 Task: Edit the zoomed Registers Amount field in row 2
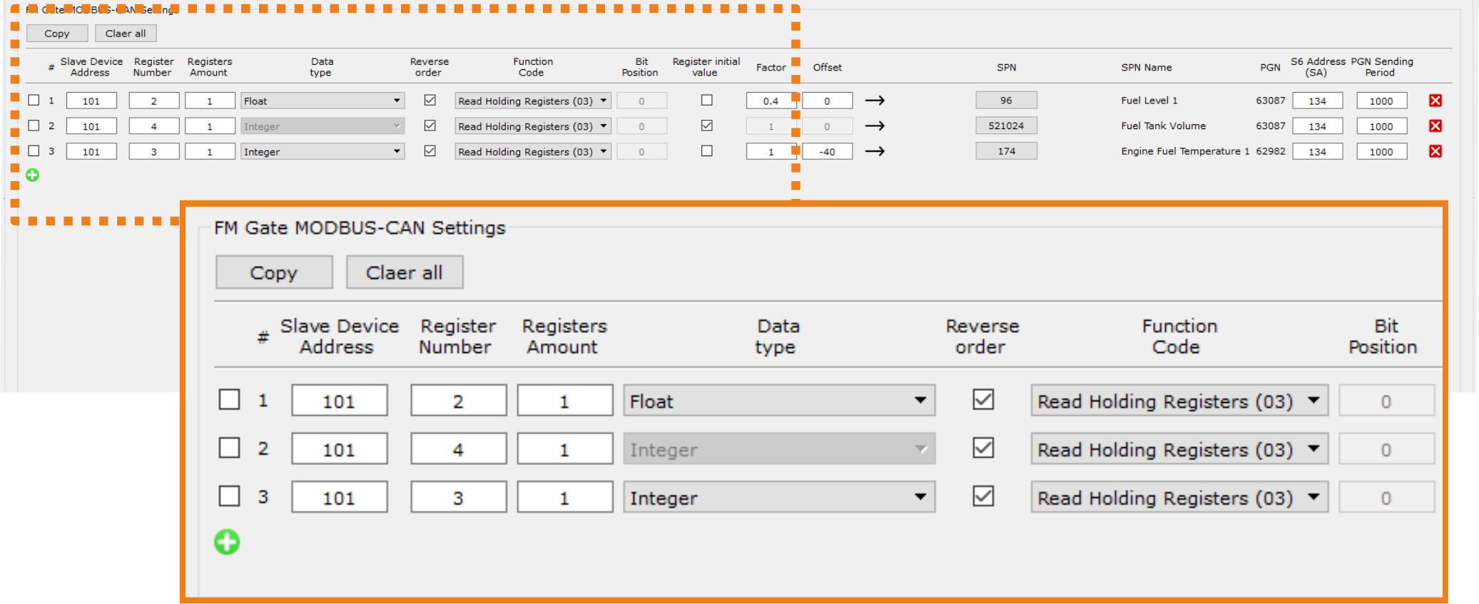coord(565,449)
